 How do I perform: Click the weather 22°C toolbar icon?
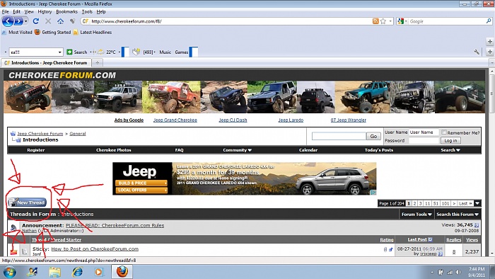[x=100, y=52]
